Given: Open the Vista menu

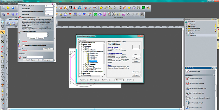Looking at the screenshot, I should (15, 4).
